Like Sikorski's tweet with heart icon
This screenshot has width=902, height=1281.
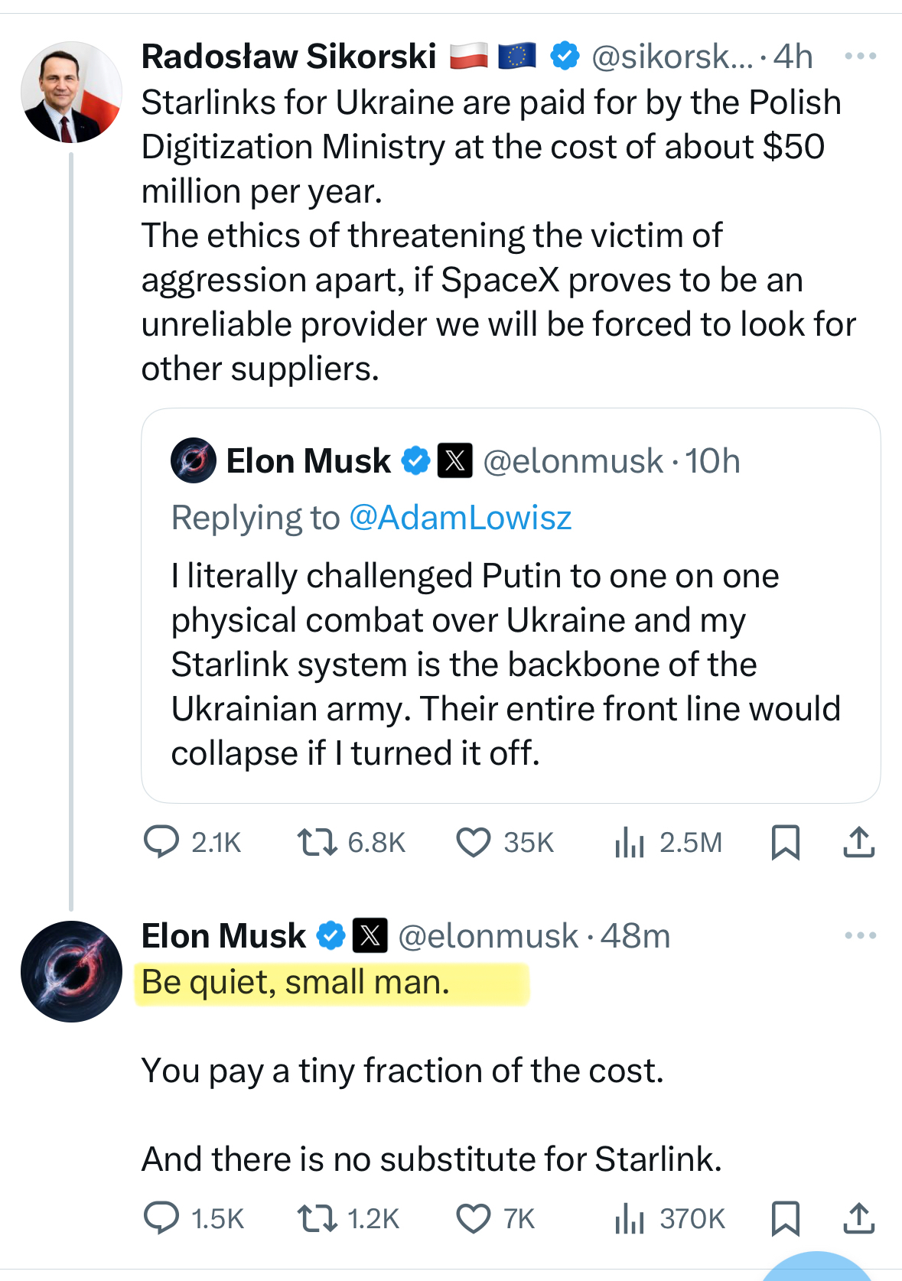(474, 842)
